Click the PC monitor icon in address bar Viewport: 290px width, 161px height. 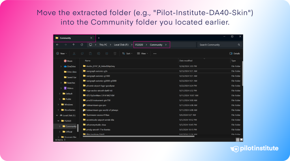(x=90, y=45)
